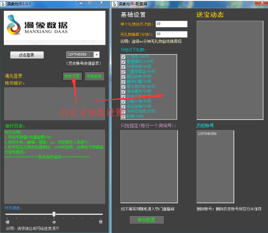Click the 点击登录 login button

pyautogui.click(x=27, y=55)
